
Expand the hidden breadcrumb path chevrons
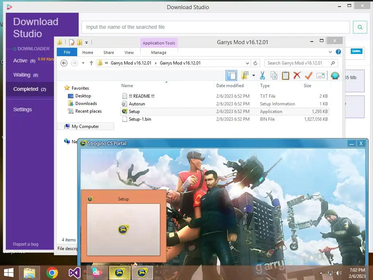(x=106, y=63)
